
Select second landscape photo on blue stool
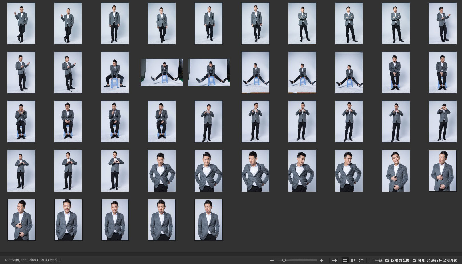[x=208, y=72]
